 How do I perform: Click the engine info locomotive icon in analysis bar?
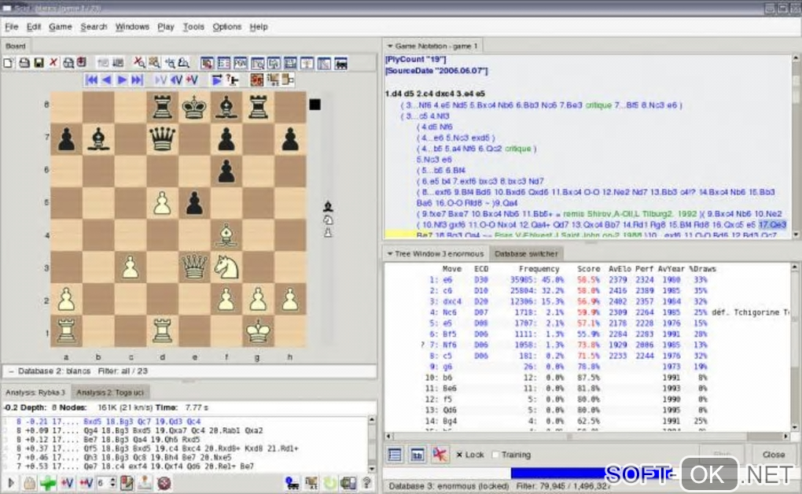point(292,483)
